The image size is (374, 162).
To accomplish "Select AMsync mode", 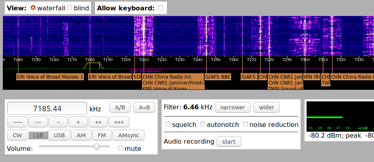I will pyautogui.click(x=129, y=135).
